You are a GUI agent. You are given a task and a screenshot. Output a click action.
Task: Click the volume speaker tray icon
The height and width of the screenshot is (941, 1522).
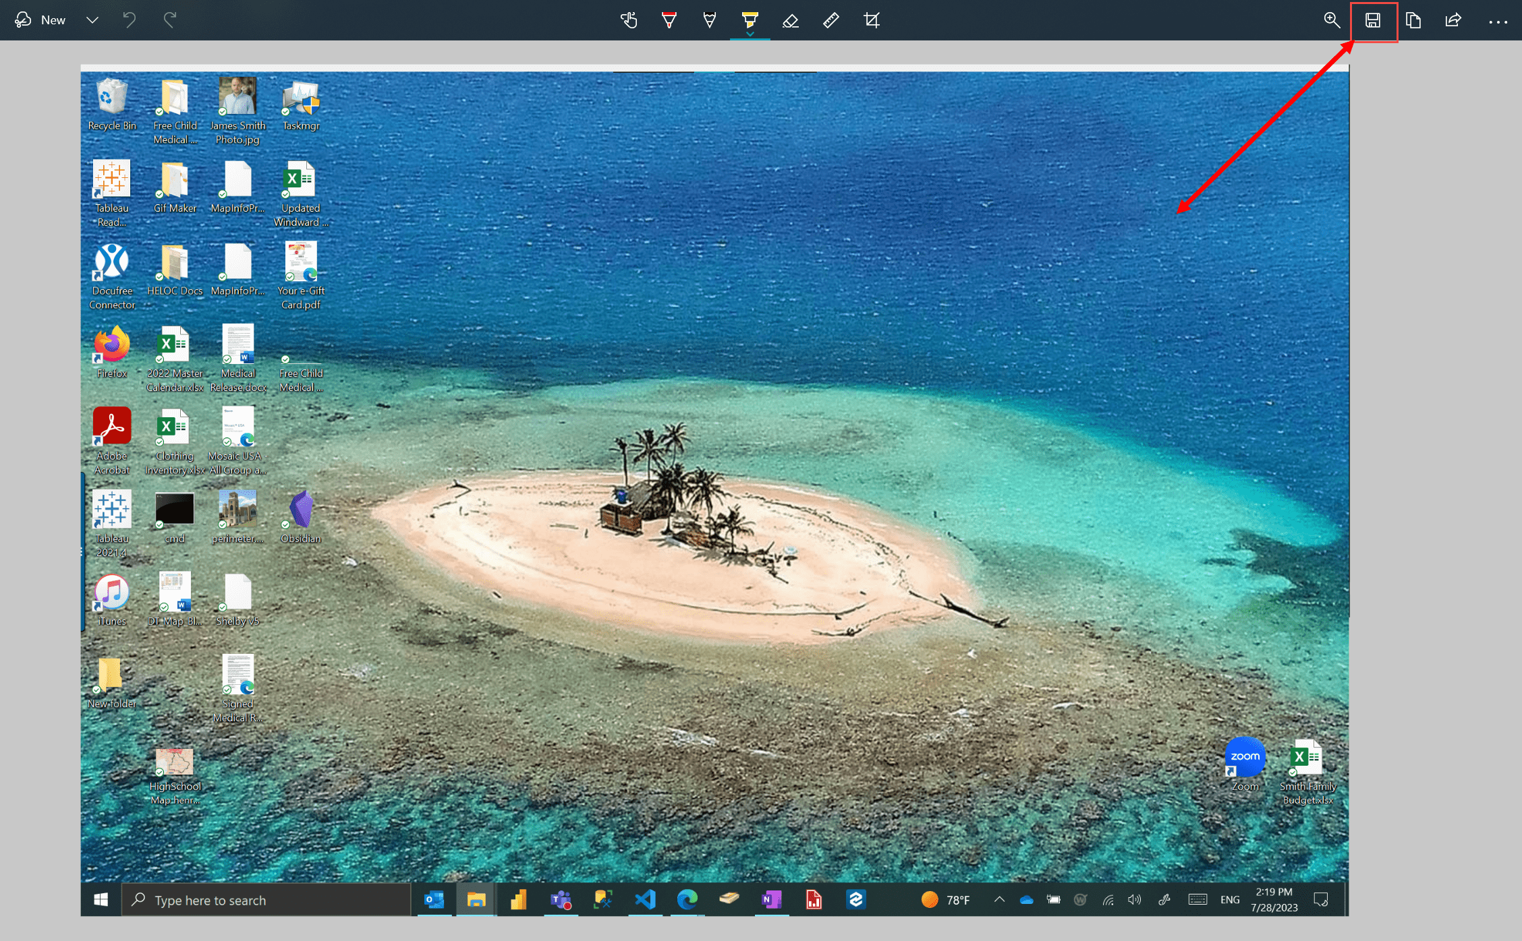pos(1135,900)
